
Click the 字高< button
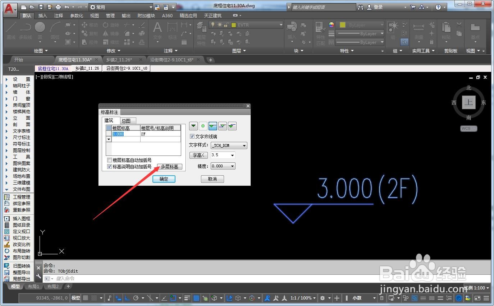[x=198, y=155]
